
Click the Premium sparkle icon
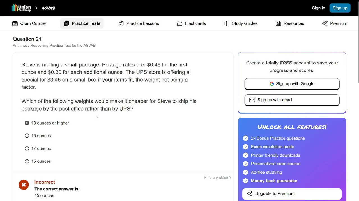pyautogui.click(x=325, y=23)
